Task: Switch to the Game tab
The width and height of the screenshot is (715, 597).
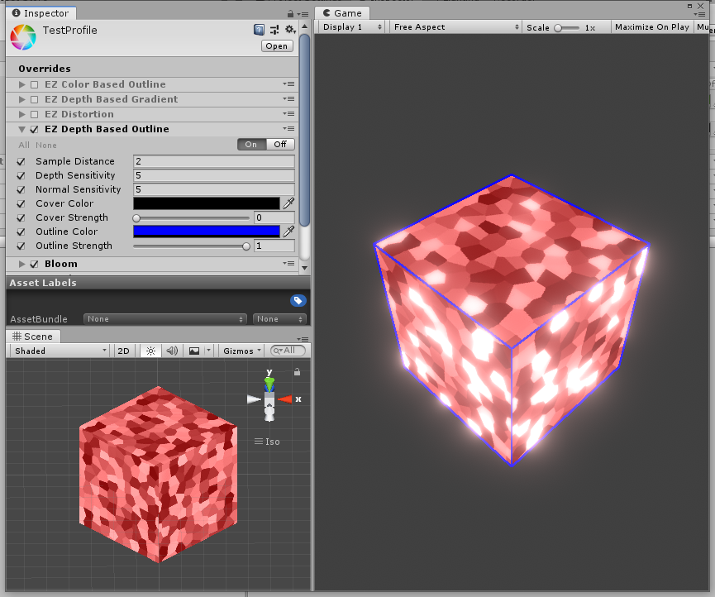Action: tap(342, 13)
